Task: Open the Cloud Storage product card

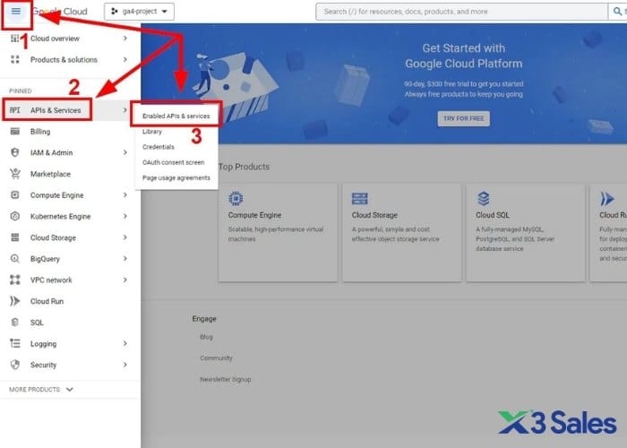Action: 402,232
